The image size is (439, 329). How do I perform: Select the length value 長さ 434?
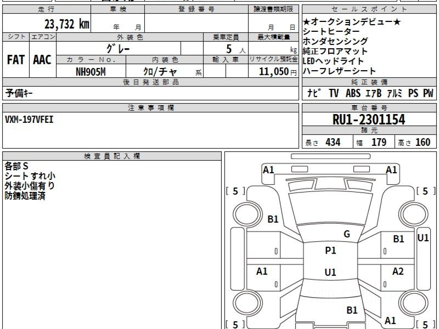point(323,143)
